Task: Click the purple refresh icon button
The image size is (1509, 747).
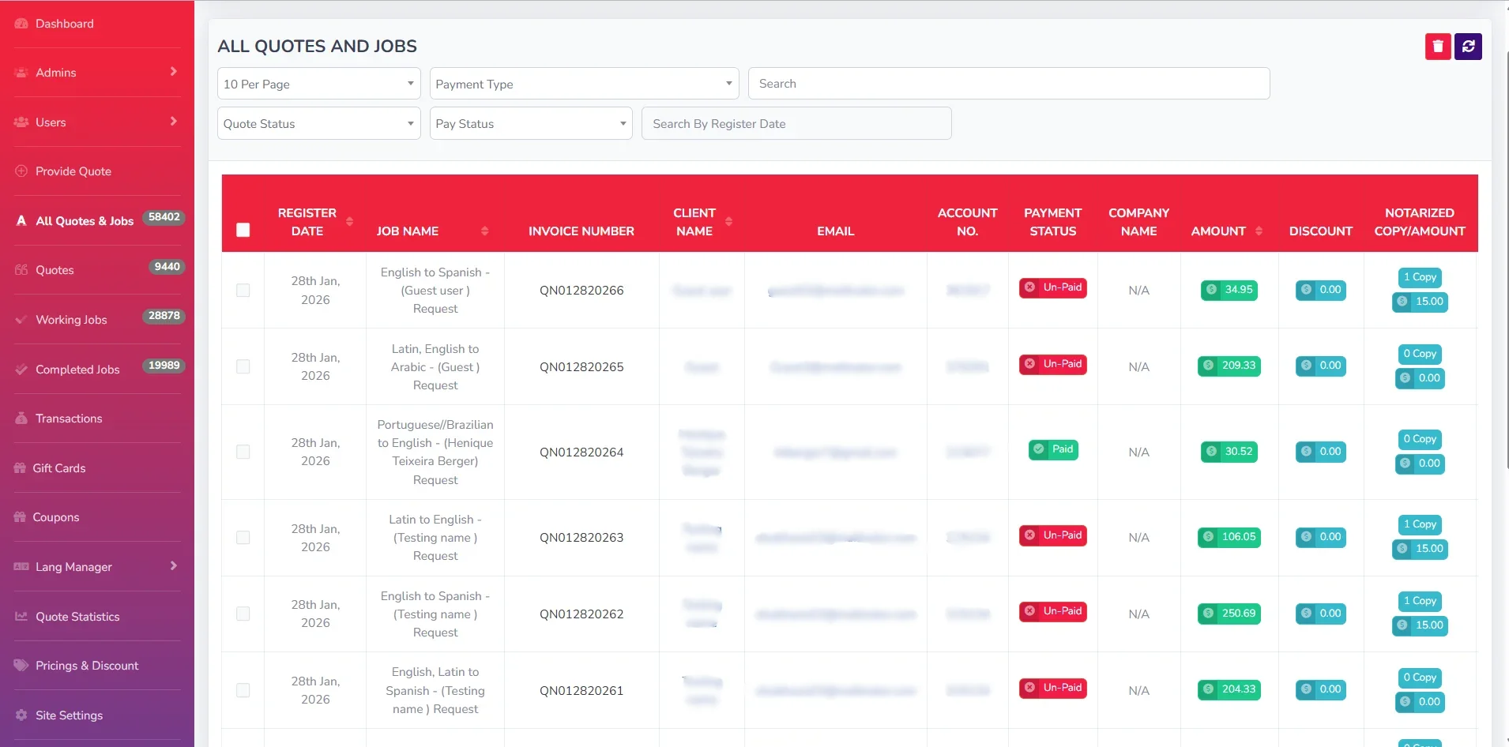Action: [x=1468, y=47]
